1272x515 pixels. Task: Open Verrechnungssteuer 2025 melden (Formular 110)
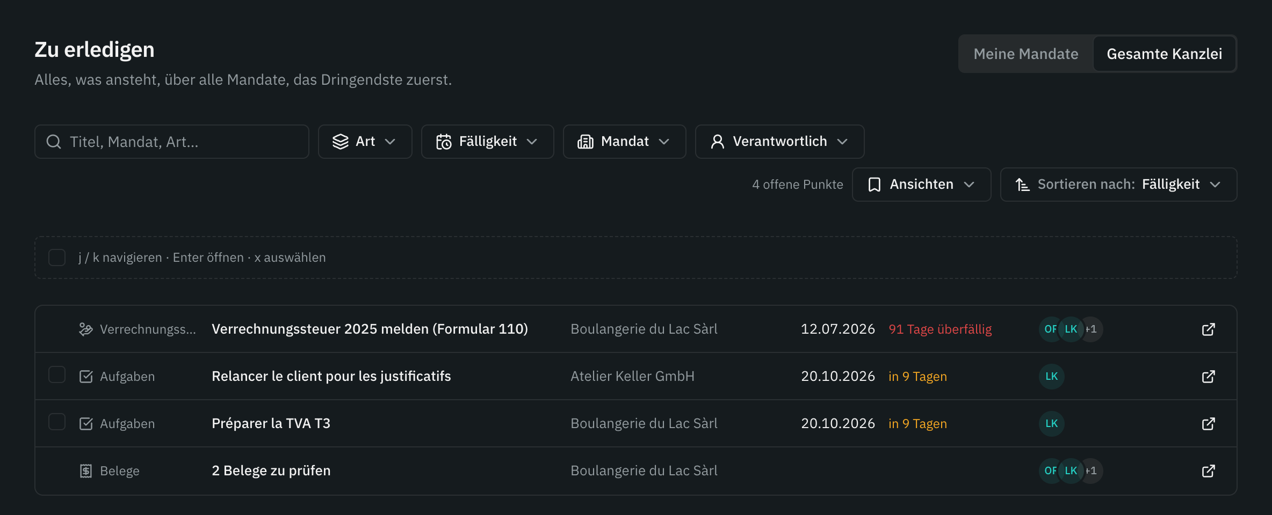pyautogui.click(x=370, y=329)
